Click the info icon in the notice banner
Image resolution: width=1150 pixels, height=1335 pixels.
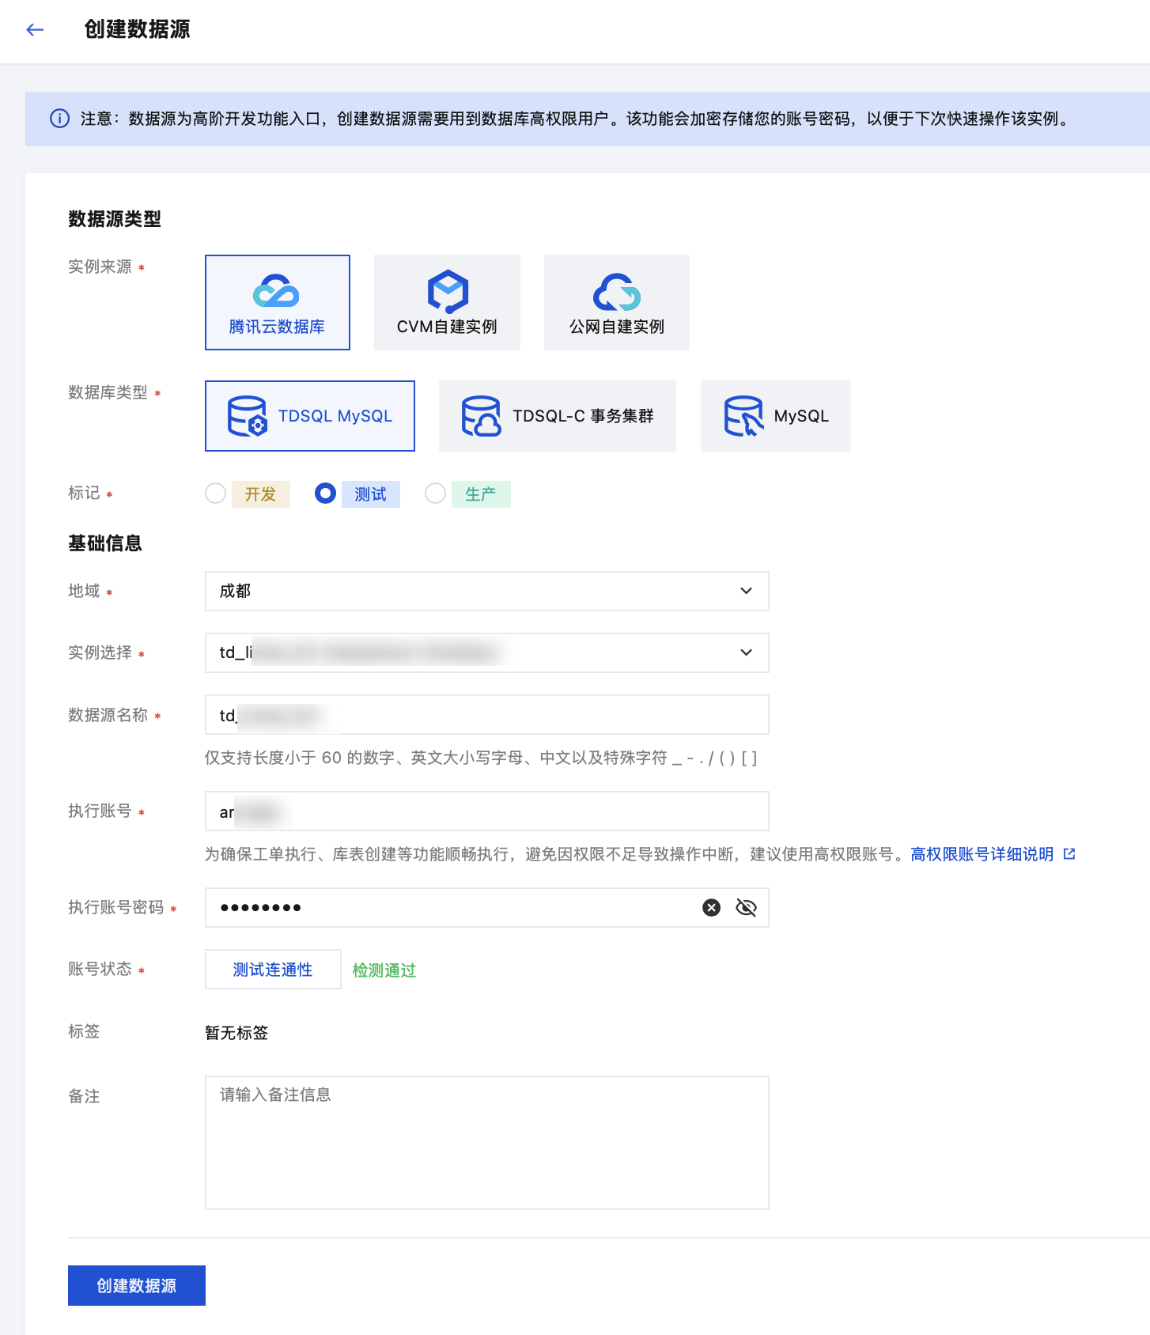pyautogui.click(x=59, y=119)
